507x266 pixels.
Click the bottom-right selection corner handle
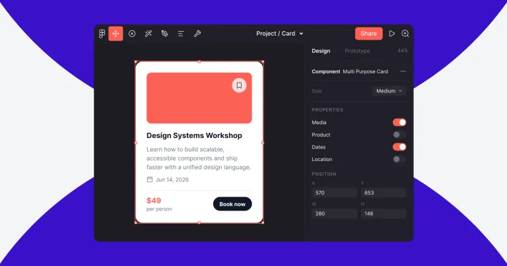(263, 222)
